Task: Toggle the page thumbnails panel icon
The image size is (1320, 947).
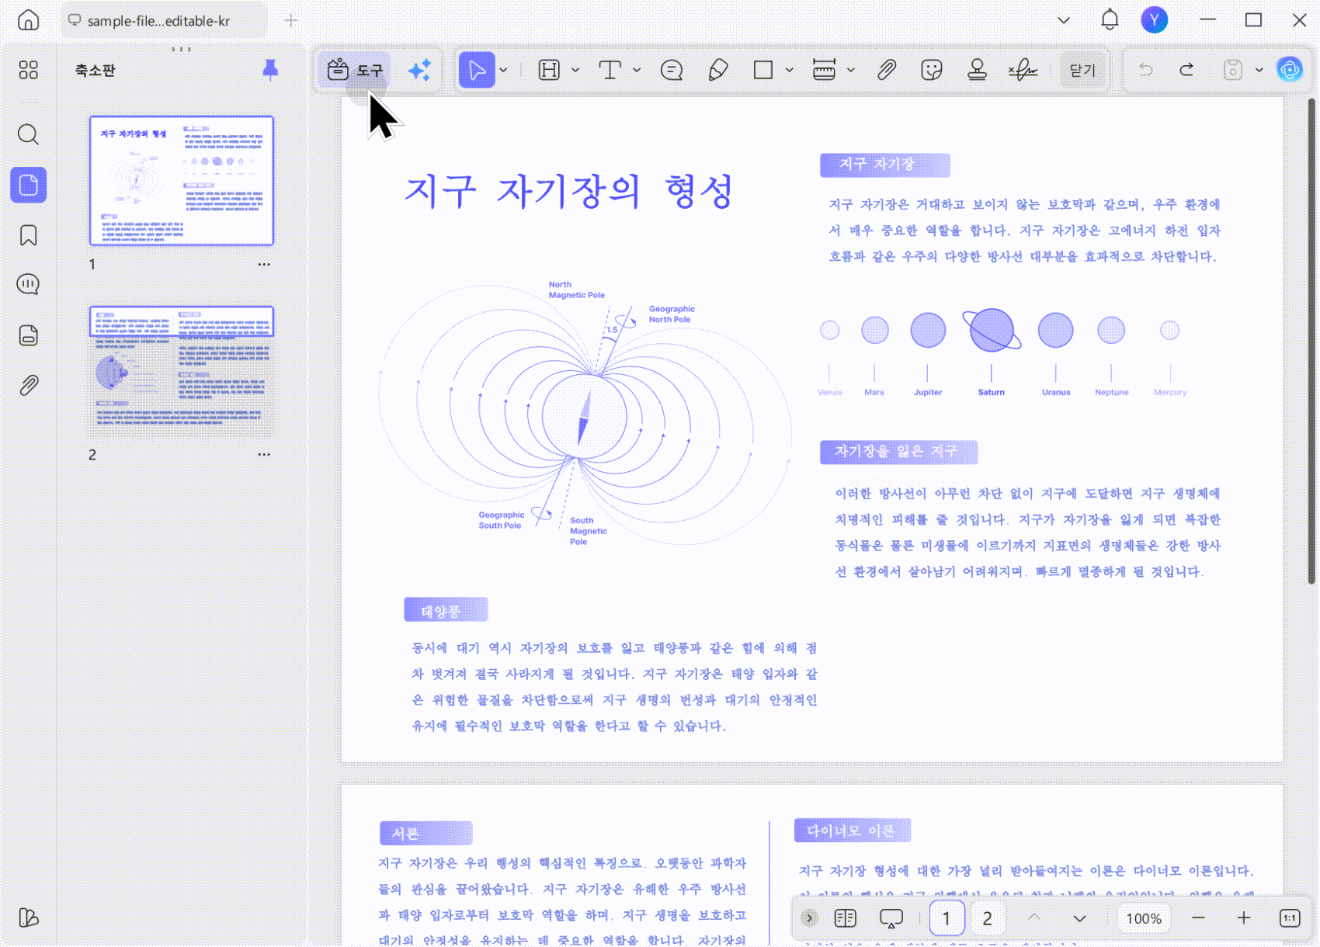Action: coord(29,185)
